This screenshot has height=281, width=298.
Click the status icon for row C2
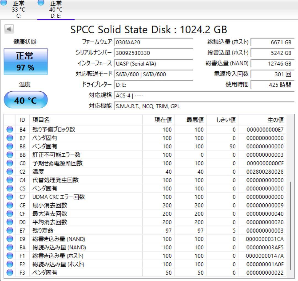tap(10, 171)
